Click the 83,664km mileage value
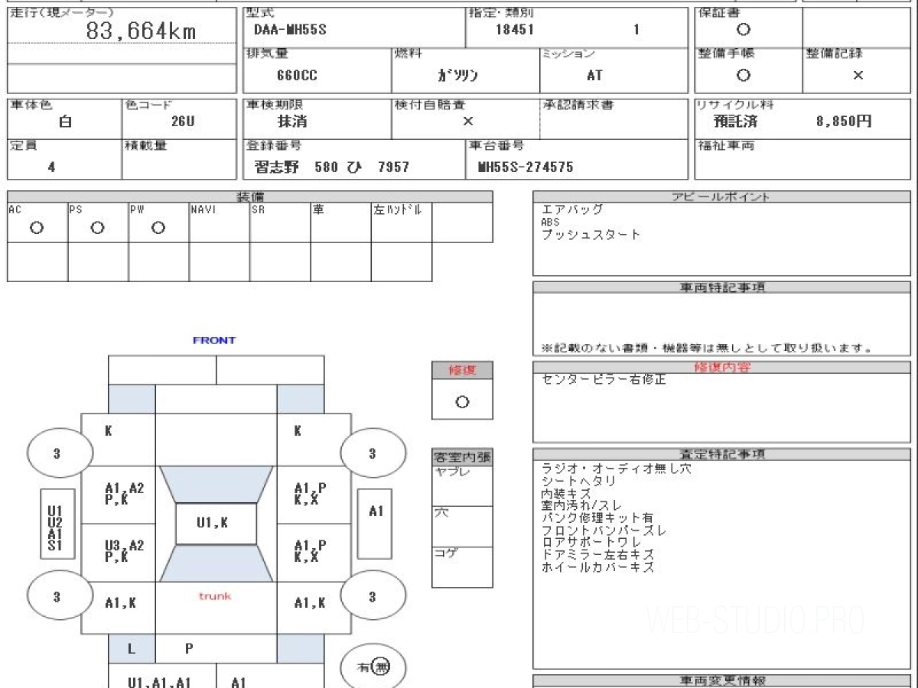 [142, 31]
